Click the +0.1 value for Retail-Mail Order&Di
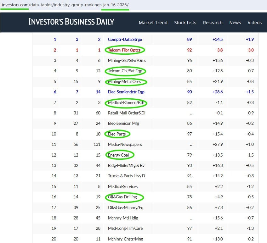 [219, 113]
